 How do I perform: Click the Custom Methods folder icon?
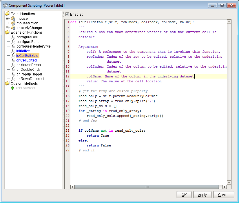click(x=7, y=83)
